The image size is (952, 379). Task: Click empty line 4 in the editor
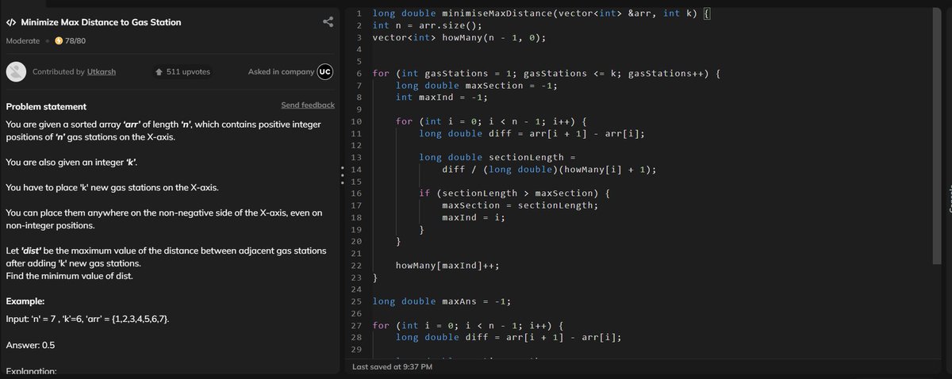point(651,49)
